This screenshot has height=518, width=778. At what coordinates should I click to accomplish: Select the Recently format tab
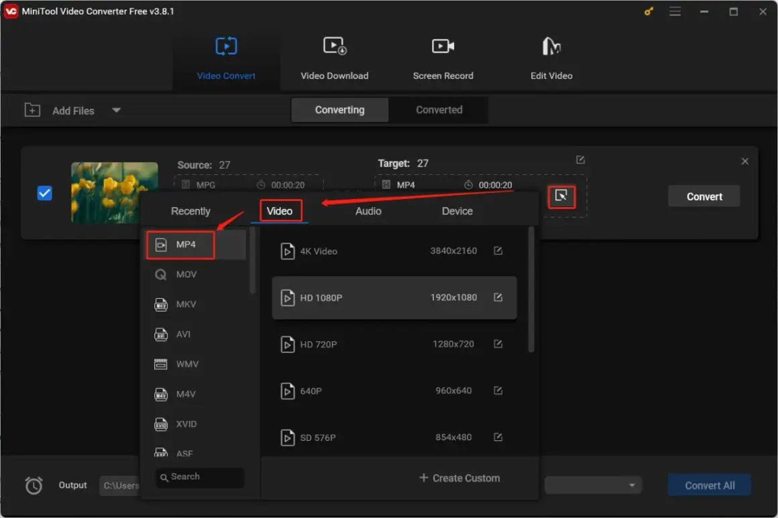pyautogui.click(x=190, y=211)
